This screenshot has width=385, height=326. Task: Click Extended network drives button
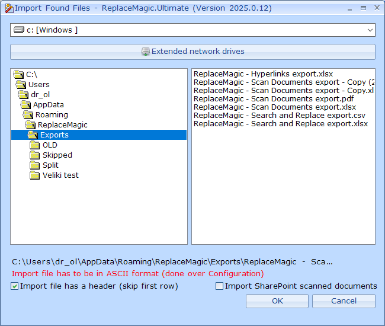click(x=192, y=52)
